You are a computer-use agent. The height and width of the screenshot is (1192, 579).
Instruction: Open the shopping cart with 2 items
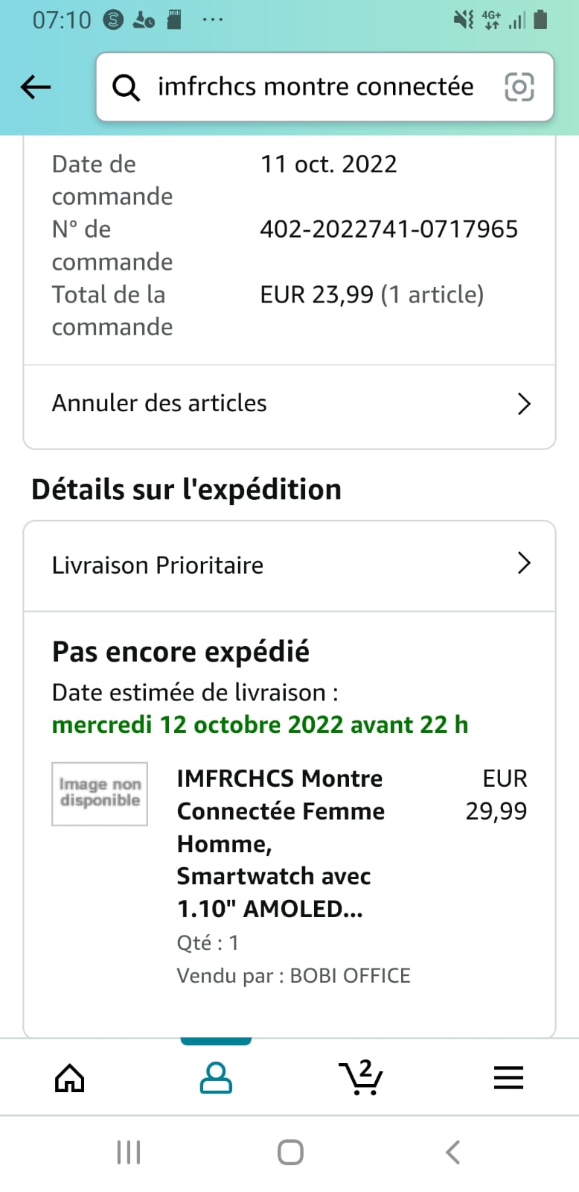(361, 1078)
